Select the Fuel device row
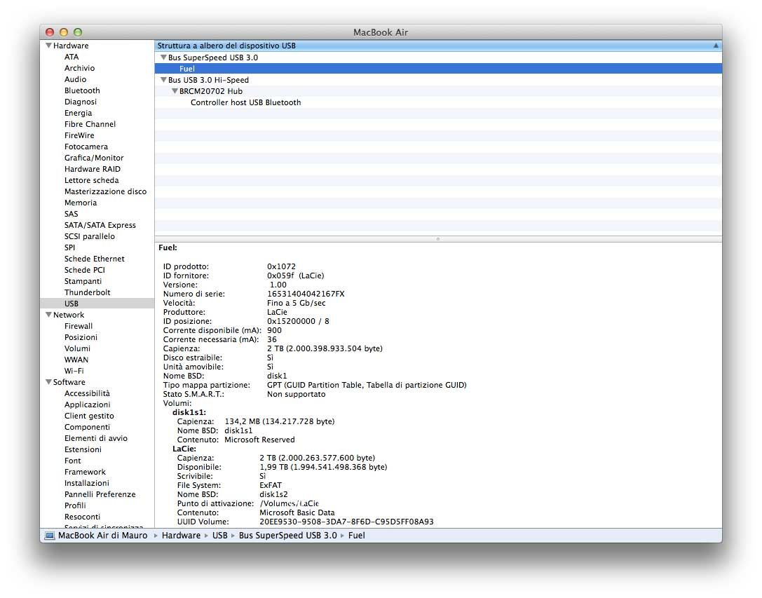The image size is (762, 598). pyautogui.click(x=187, y=69)
